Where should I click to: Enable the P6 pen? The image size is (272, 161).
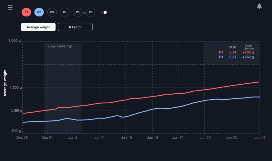pyautogui.click(x=91, y=12)
